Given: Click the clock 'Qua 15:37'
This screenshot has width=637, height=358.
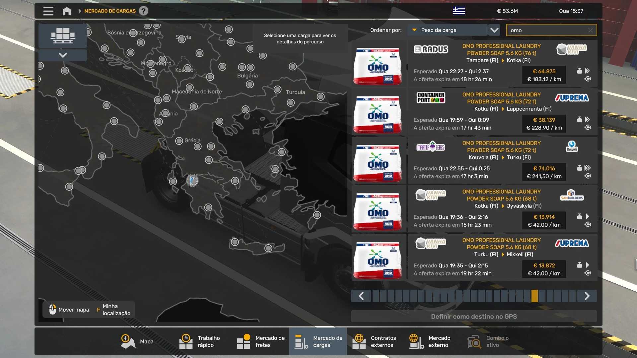Looking at the screenshot, I should pyautogui.click(x=571, y=11).
